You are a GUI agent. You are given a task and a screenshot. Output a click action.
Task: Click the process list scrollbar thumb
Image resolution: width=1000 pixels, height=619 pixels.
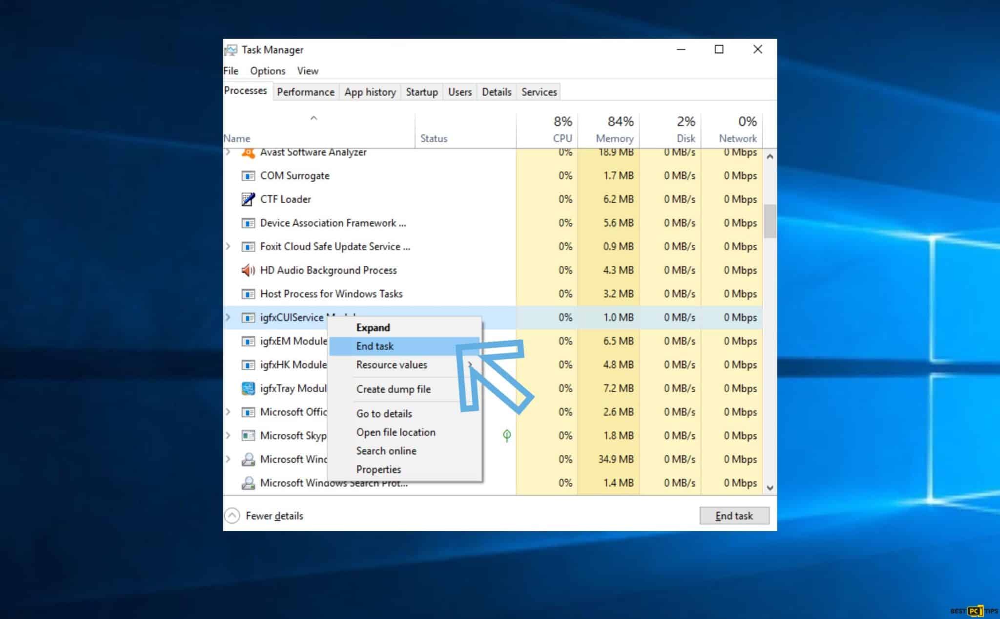[x=770, y=221]
